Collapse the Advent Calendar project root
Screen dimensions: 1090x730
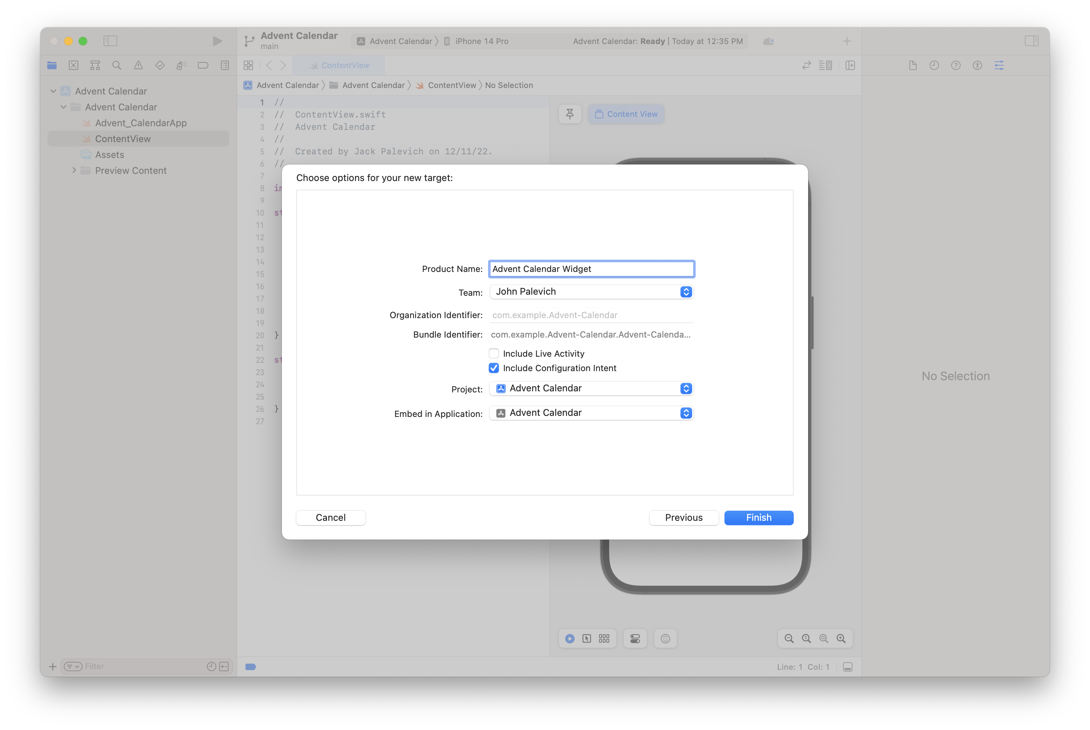click(53, 91)
